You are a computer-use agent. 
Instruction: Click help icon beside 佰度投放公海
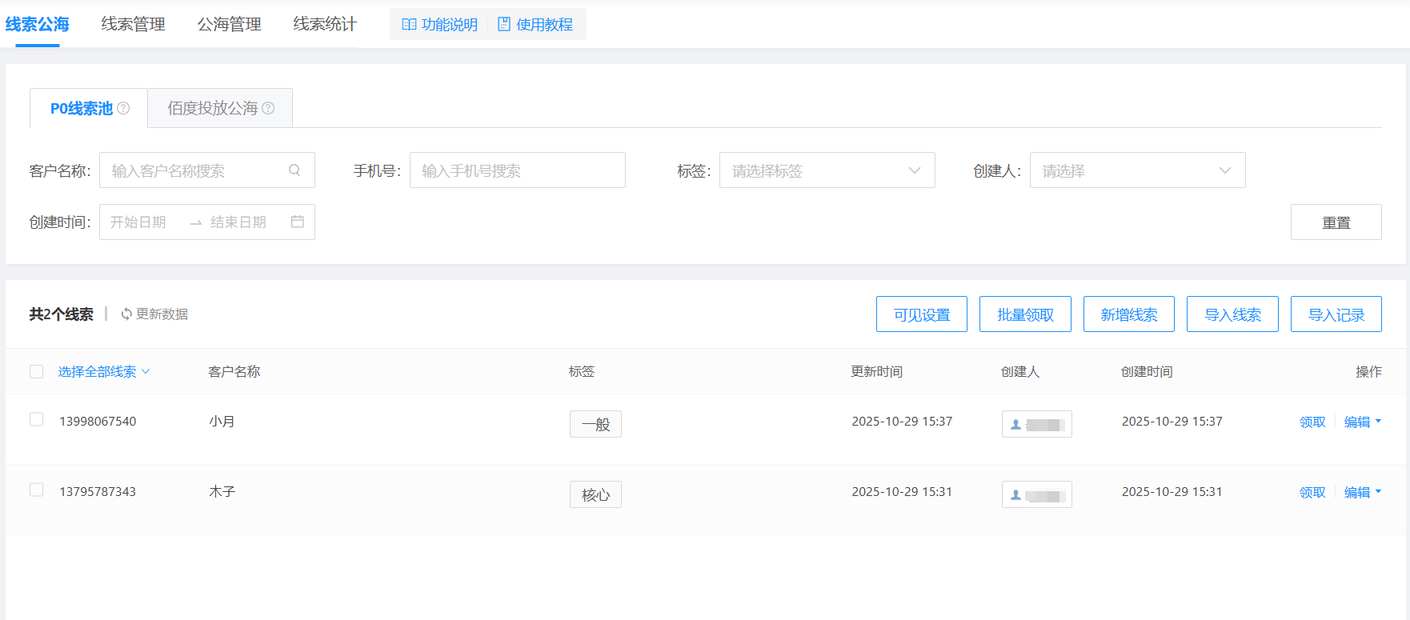(268, 108)
